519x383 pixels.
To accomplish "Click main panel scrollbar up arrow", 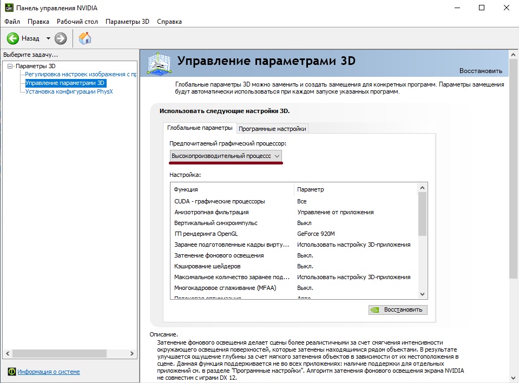I will (x=514, y=55).
